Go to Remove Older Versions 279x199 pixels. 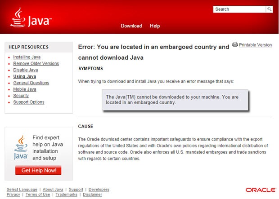point(36,63)
